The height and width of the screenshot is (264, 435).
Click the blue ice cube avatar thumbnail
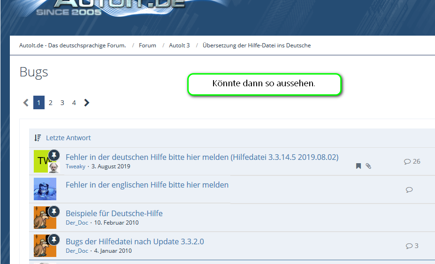pos(45,189)
